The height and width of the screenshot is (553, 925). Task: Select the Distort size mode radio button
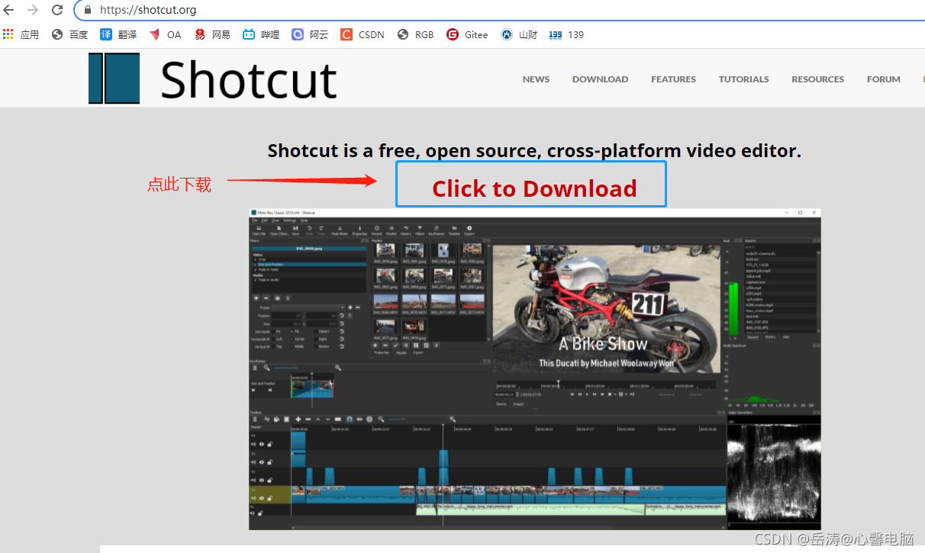pos(316,331)
